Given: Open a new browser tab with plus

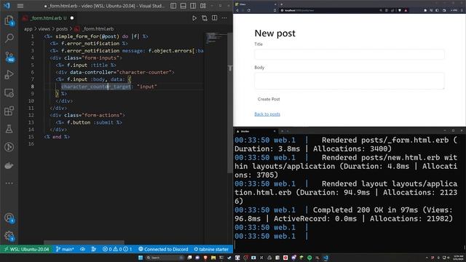Looking at the screenshot, I should [281, 4].
